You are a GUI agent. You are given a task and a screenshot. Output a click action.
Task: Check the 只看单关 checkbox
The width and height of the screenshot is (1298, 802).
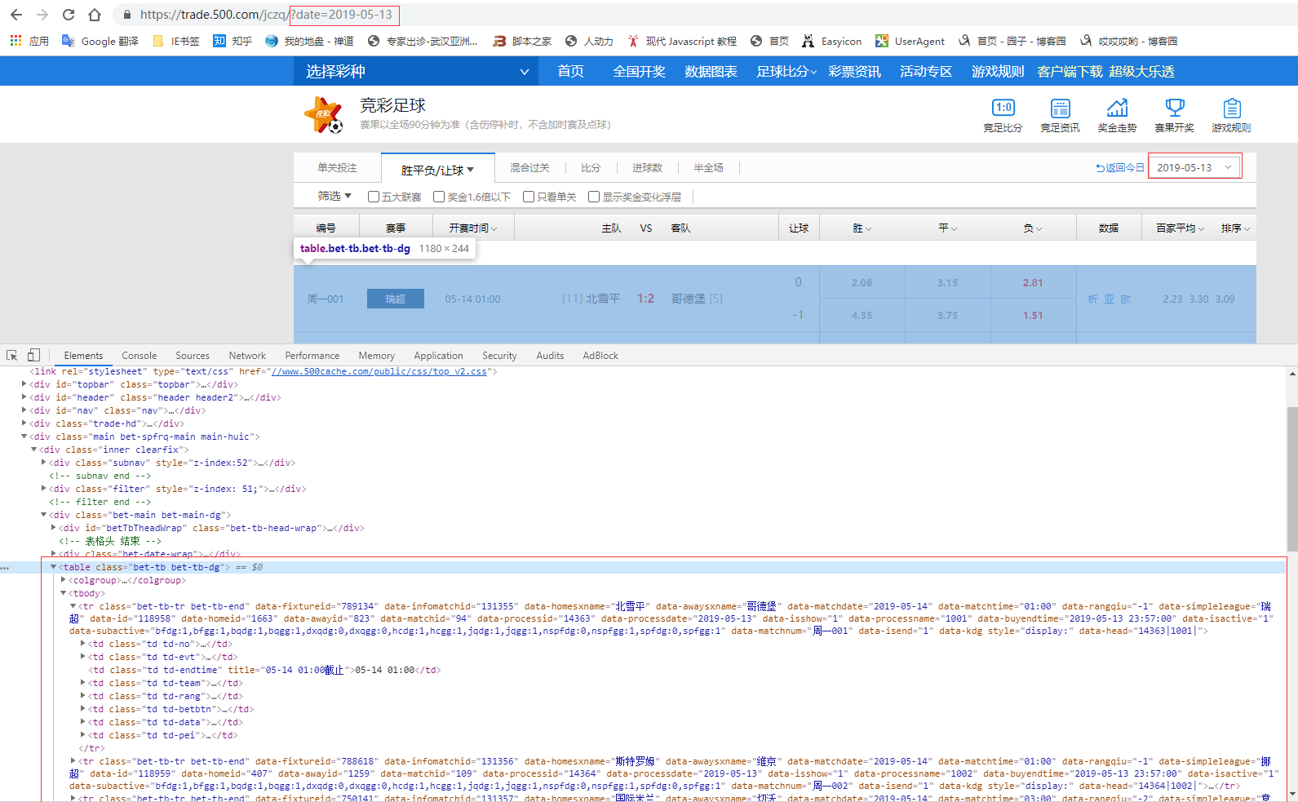(x=529, y=197)
